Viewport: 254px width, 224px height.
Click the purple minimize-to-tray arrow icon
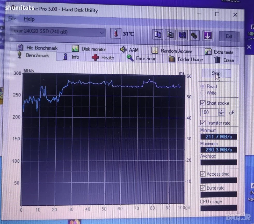point(208,36)
